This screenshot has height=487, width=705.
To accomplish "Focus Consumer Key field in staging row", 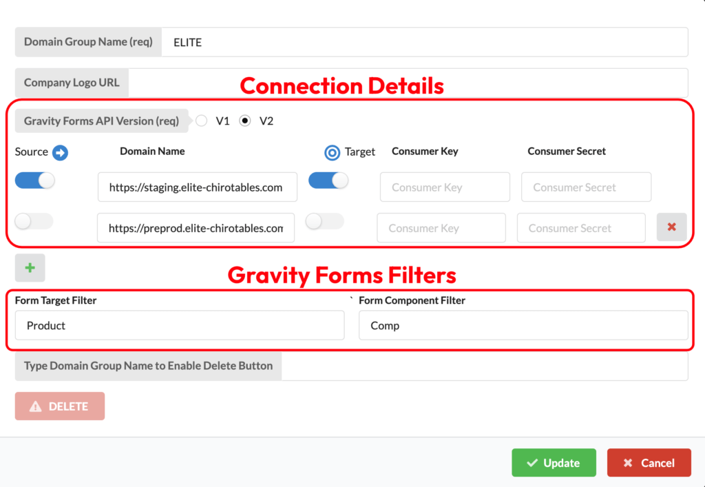I will 445,187.
